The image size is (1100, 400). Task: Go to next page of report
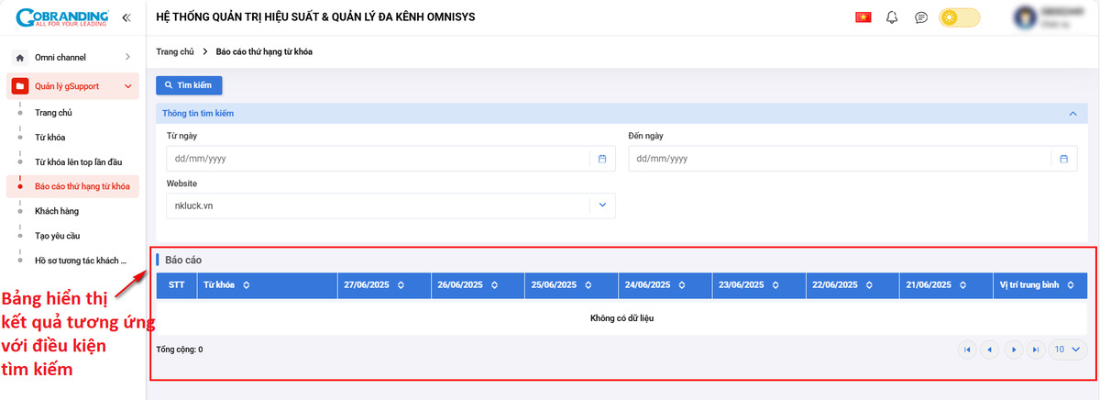pyautogui.click(x=1013, y=350)
